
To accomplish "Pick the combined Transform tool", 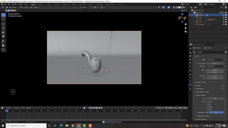I will tap(3, 36).
